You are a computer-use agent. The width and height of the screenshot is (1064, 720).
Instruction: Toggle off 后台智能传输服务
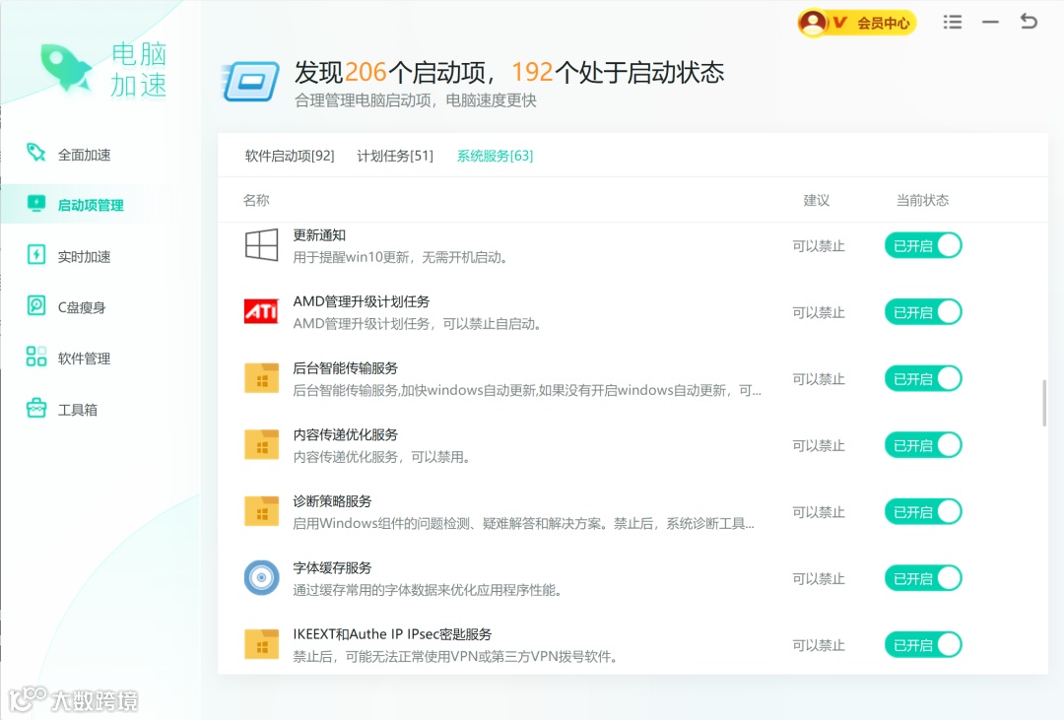[923, 378]
